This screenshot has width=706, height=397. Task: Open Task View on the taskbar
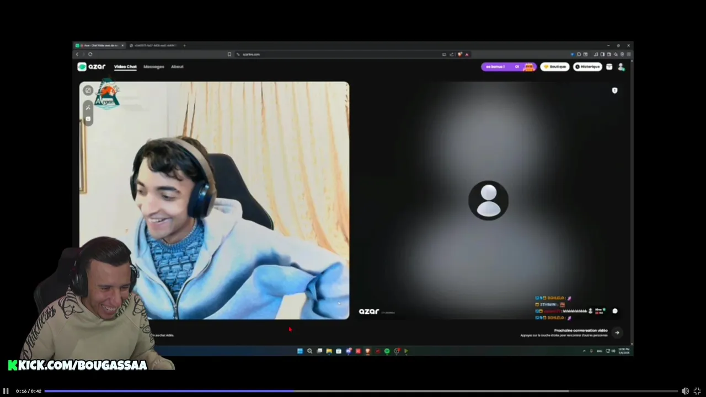tap(319, 351)
